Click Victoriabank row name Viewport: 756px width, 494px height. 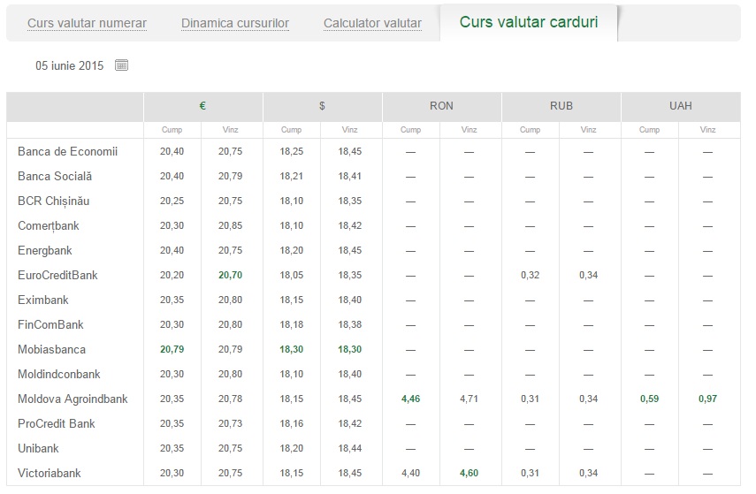[x=50, y=474]
